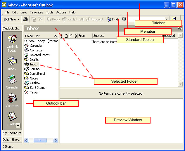Click Contacts shortcut in Outlook bar

pyautogui.click(x=12, y=100)
